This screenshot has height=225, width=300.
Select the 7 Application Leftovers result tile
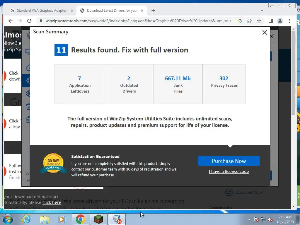click(79, 84)
